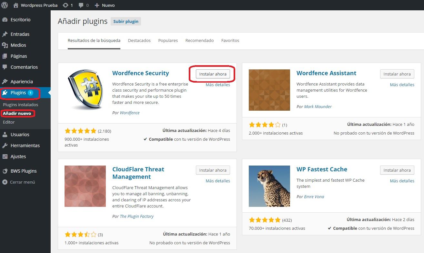This screenshot has height=253, width=424.
Task: Open the plugin Editor submenu item
Action: [x=9, y=122]
